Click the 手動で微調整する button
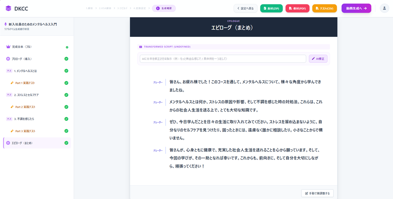This screenshot has height=199, width=393. [x=317, y=193]
